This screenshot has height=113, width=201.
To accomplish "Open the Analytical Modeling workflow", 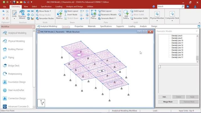I will point(17,33).
